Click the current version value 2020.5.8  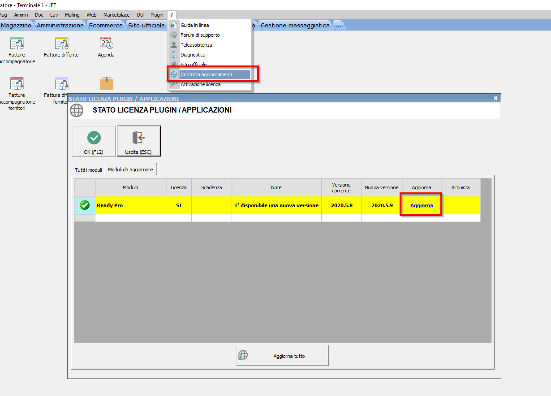tap(341, 205)
